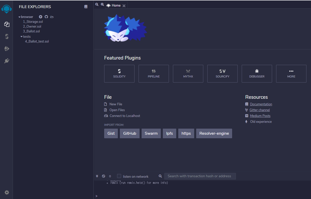This screenshot has height=199, width=311.
Task: Activate the MythX featured plugin
Action: pos(188,74)
